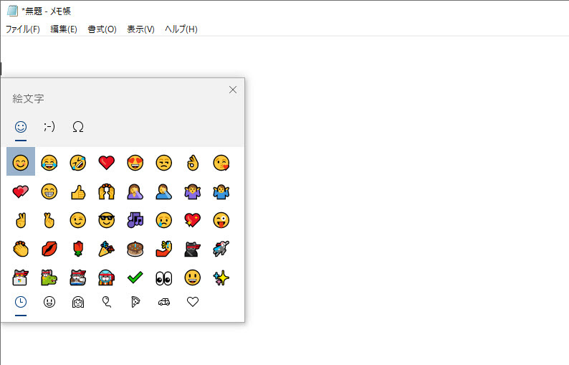Insert the red heart emoji
This screenshot has height=365, width=569.
[106, 163]
